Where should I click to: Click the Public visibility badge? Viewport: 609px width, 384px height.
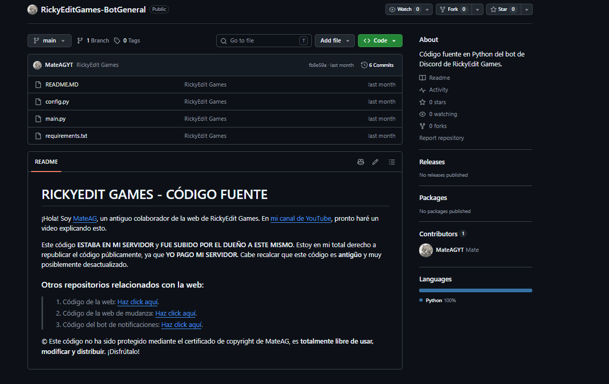click(x=159, y=9)
